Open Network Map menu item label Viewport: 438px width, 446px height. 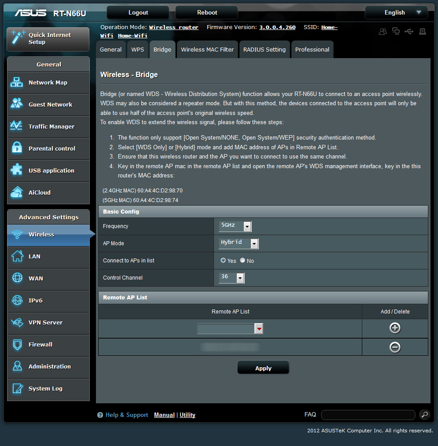[48, 82]
